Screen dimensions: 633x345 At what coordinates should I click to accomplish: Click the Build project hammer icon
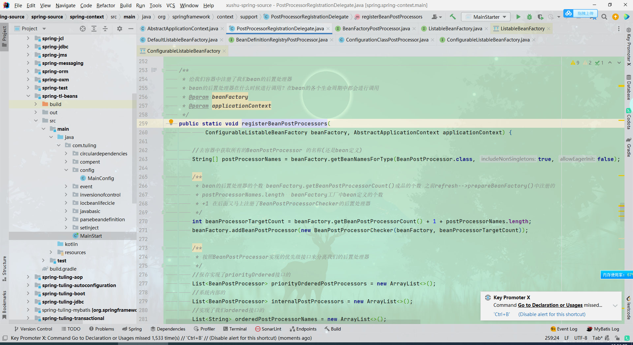pyautogui.click(x=453, y=17)
